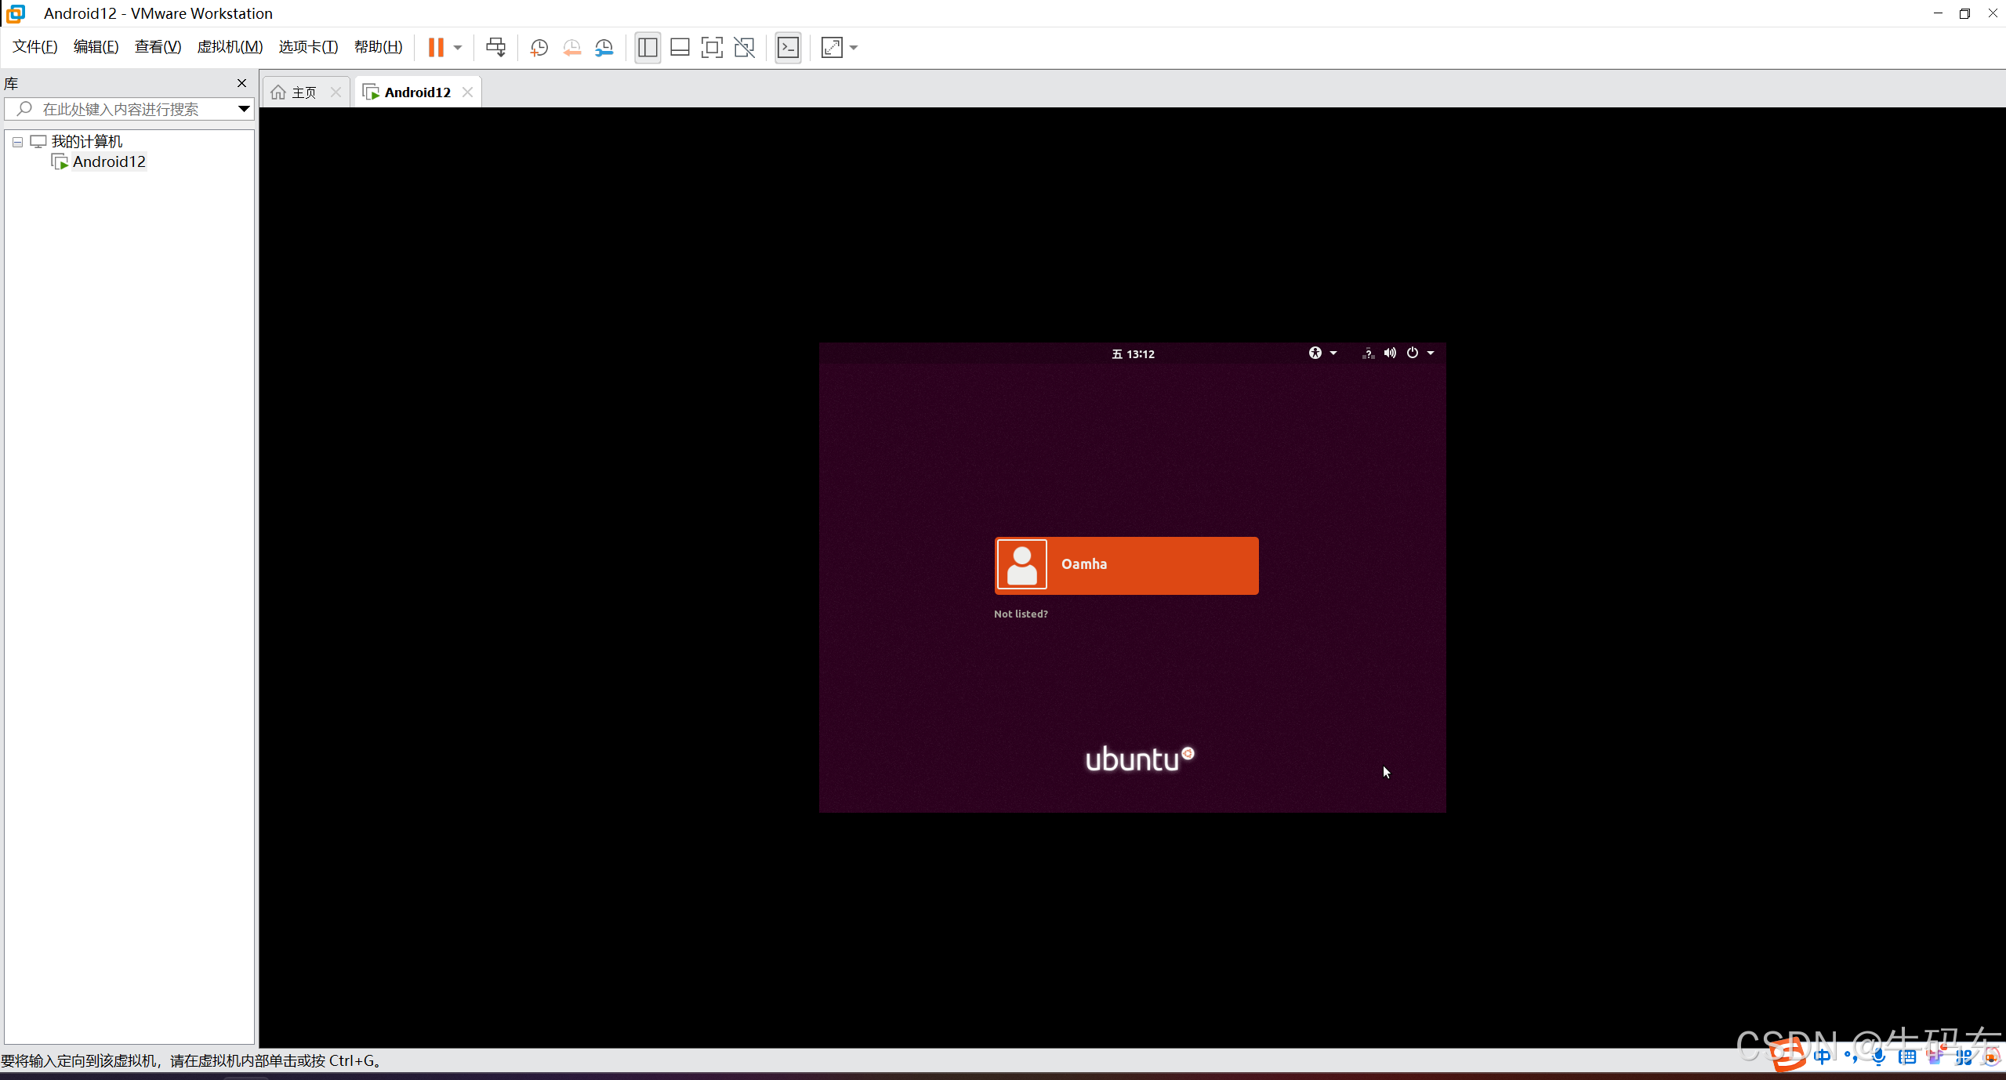Toggle the thumbnail bar view
This screenshot has height=1080, width=2006.
point(680,48)
